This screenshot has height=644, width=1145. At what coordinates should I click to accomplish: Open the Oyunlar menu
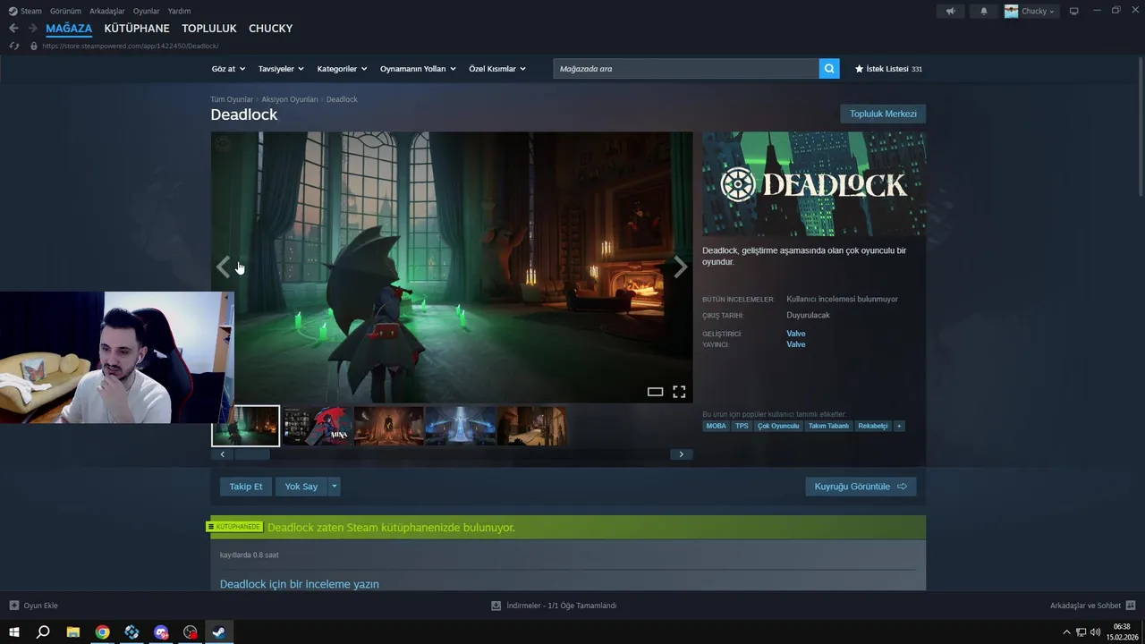pos(146,11)
